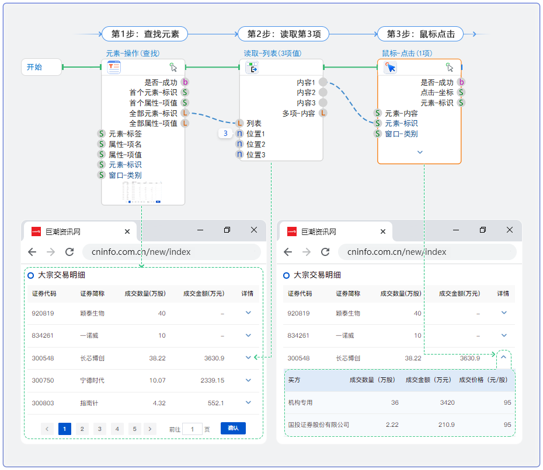This screenshot has height=470, width=543.
Task: Click the 元素-操作 node's find-element icon
Action: point(113,67)
